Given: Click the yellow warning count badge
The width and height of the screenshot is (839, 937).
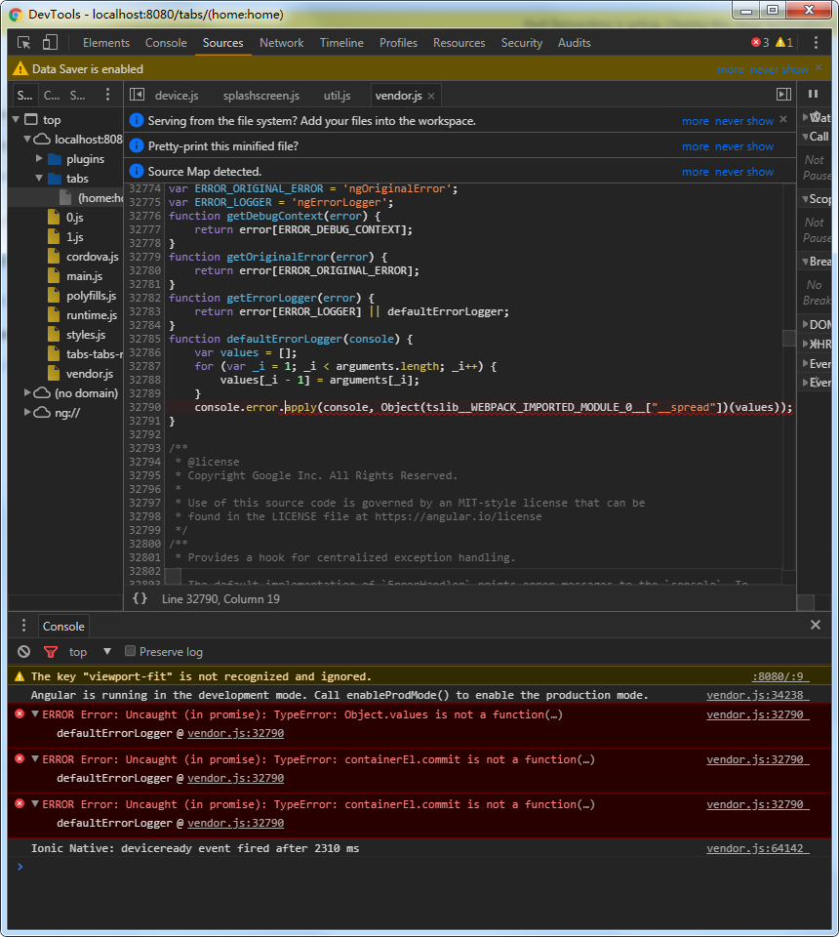Looking at the screenshot, I should [784, 42].
